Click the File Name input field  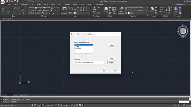pyautogui.click(x=89, y=62)
